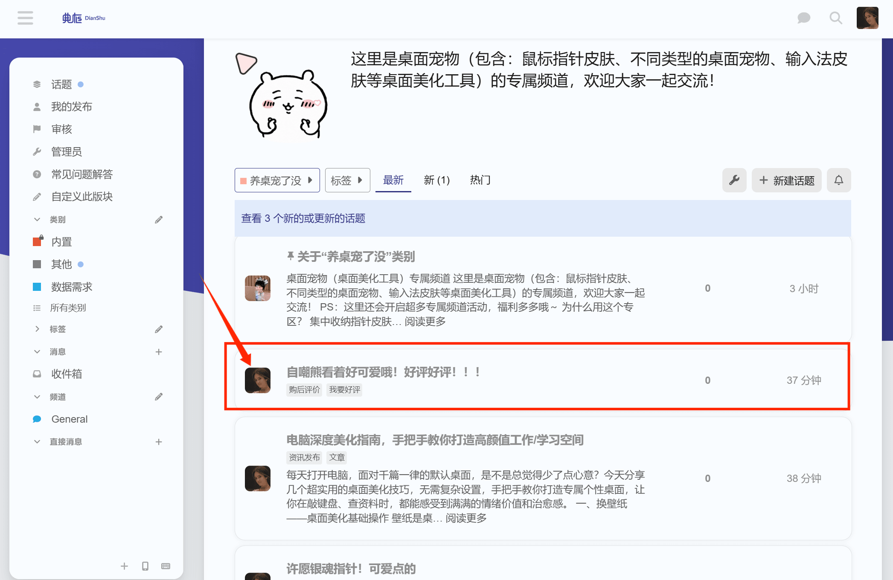
Task: Click the 新建话题 button
Action: 786,180
